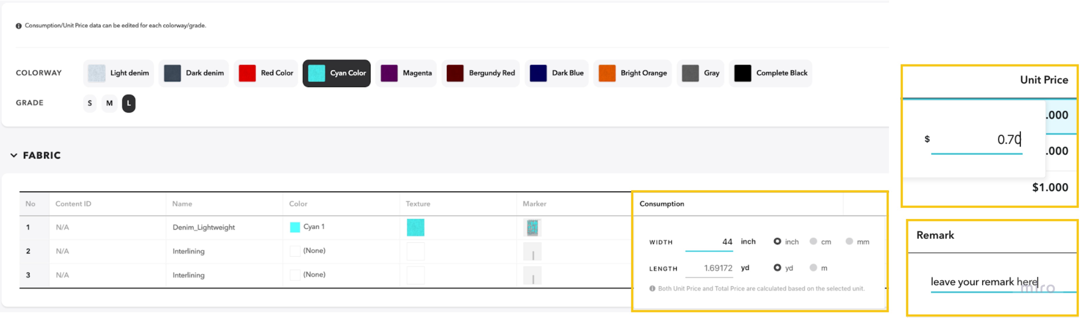The width and height of the screenshot is (1080, 318).
Task: Choose the Bright Orange colorway
Action: (x=633, y=73)
